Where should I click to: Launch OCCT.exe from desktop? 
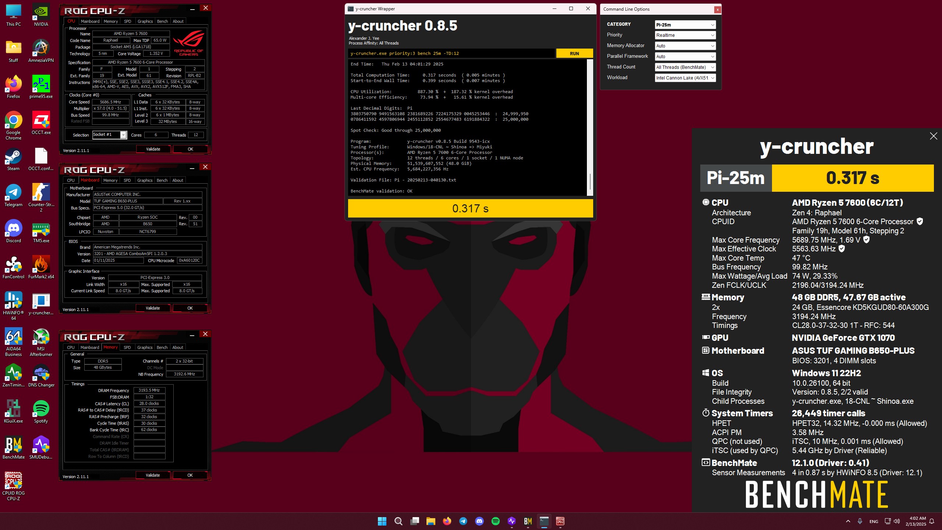(41, 124)
